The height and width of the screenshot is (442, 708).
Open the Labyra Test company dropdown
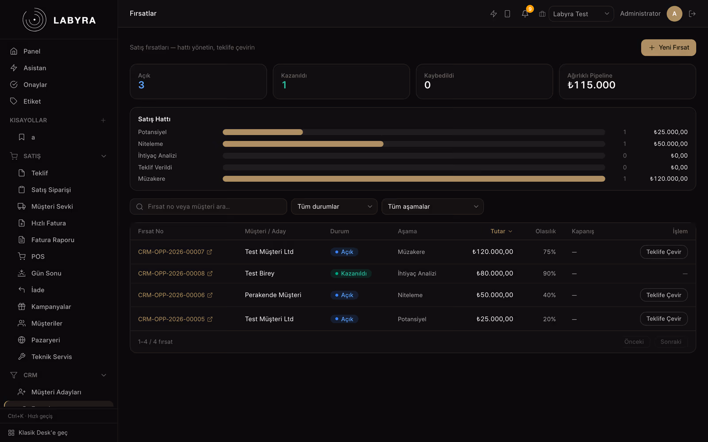(581, 14)
